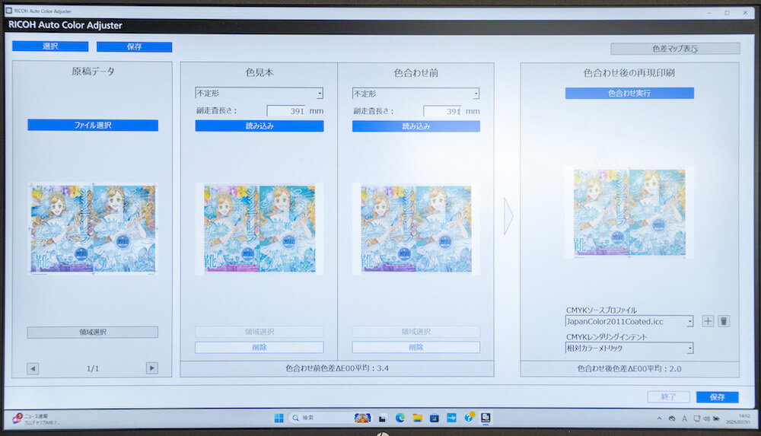Click 読み込み under 色合わせ前
761x436 pixels.
click(x=416, y=126)
